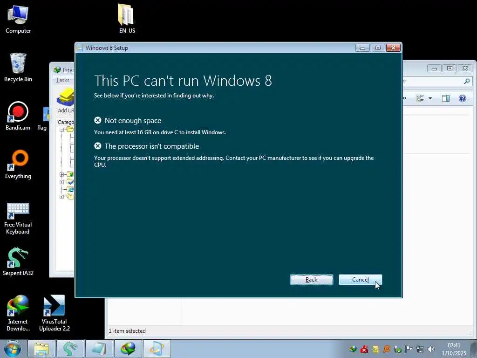477x358 pixels.
Task: Click the network connection tray icon
Action: (x=420, y=349)
